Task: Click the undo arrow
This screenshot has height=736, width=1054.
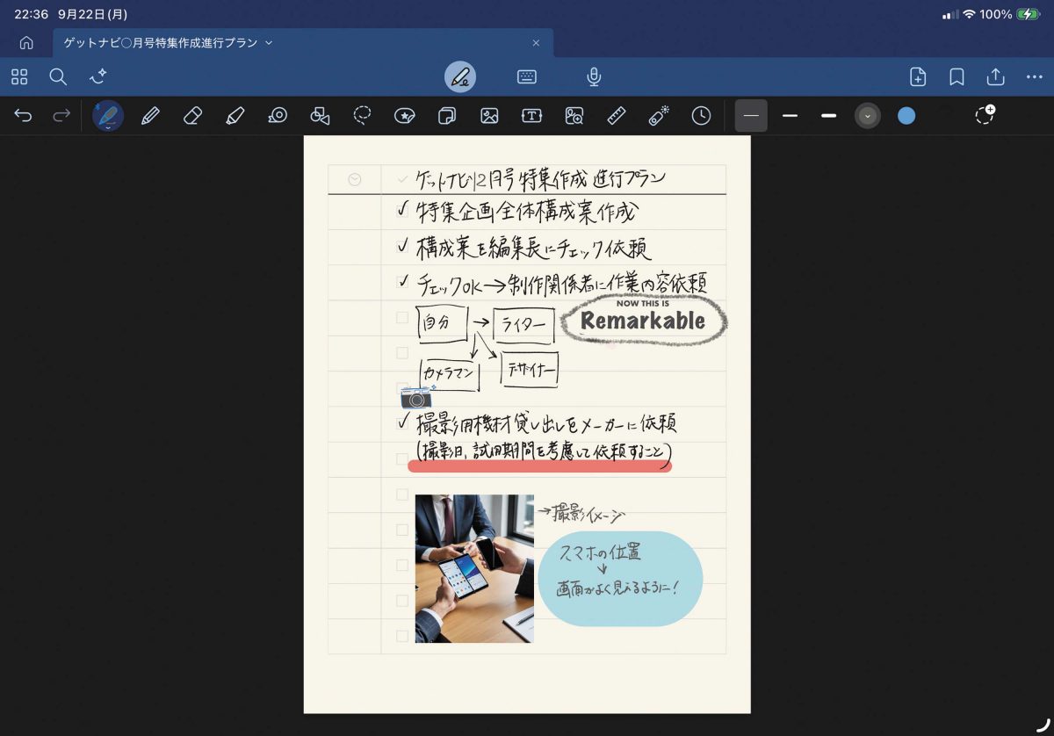Action: point(24,116)
